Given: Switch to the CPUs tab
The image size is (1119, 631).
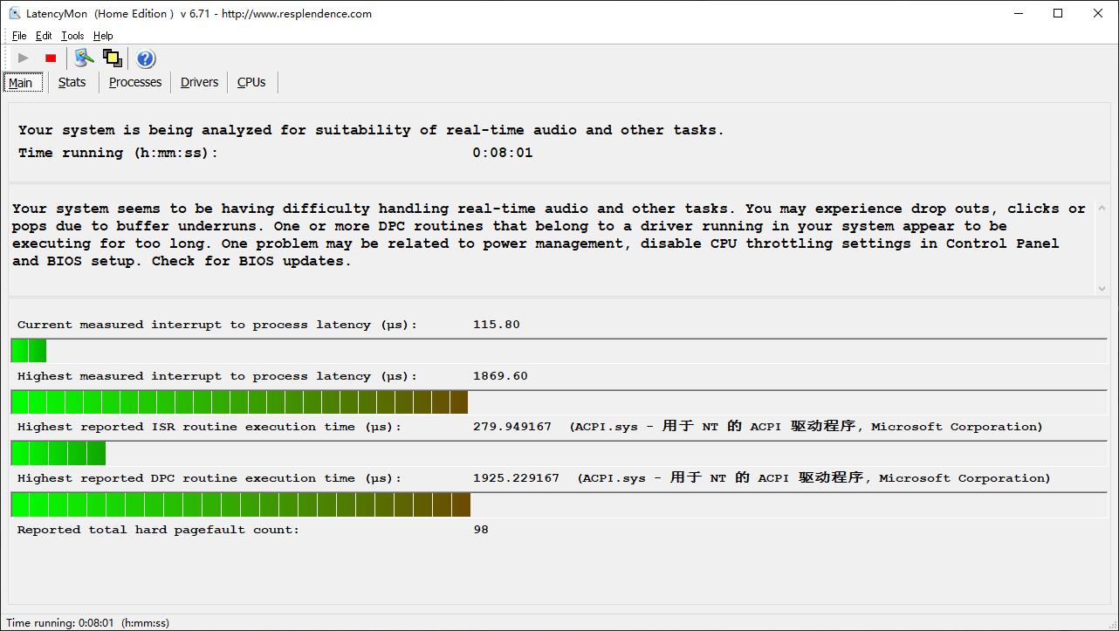Looking at the screenshot, I should [251, 82].
